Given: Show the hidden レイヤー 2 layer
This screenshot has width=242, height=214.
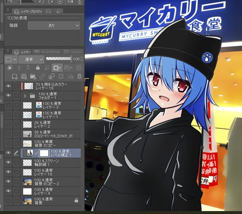Looking at the screenshot, I should (8, 124).
